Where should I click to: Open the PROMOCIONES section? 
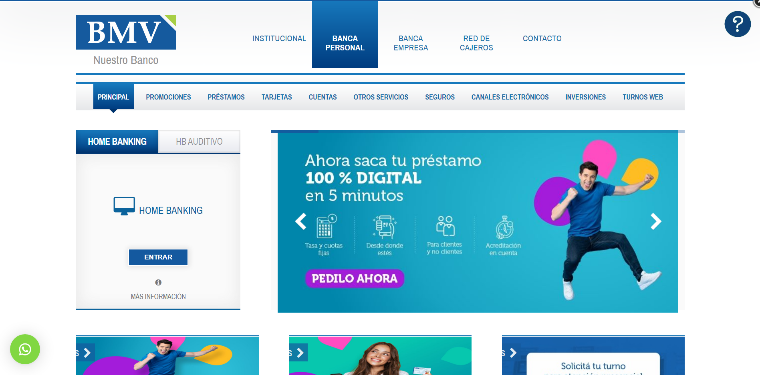click(168, 97)
